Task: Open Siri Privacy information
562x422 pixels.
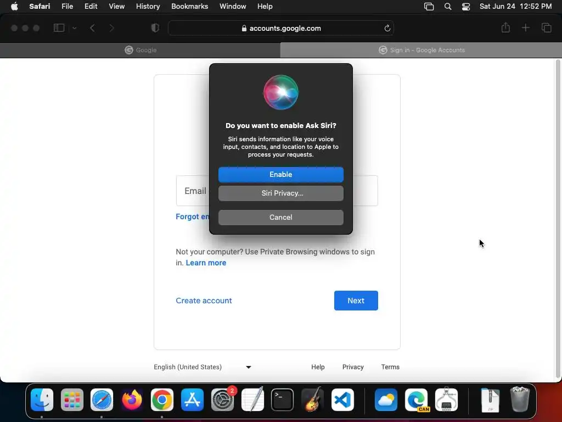Action: point(280,193)
